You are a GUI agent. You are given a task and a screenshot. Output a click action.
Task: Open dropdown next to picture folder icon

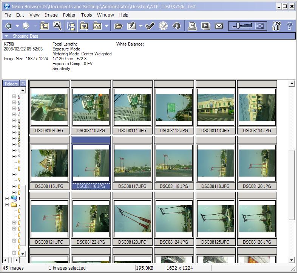click(107, 26)
